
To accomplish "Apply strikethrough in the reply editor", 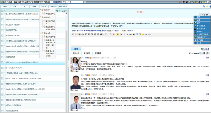I will pyautogui.click(x=130, y=34).
